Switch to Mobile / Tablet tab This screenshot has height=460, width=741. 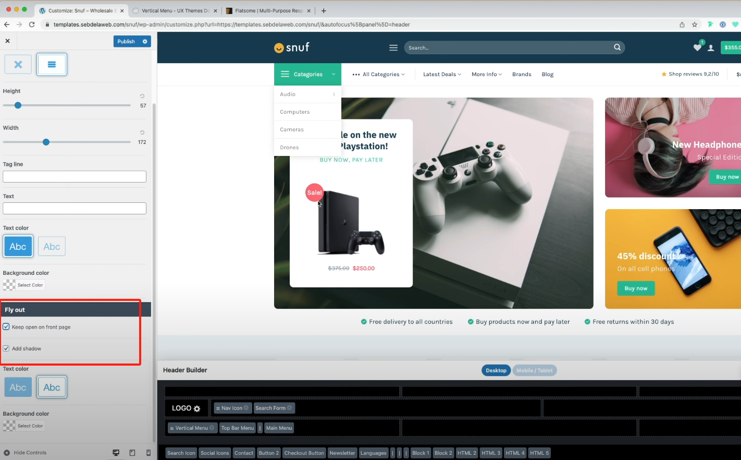pos(534,370)
